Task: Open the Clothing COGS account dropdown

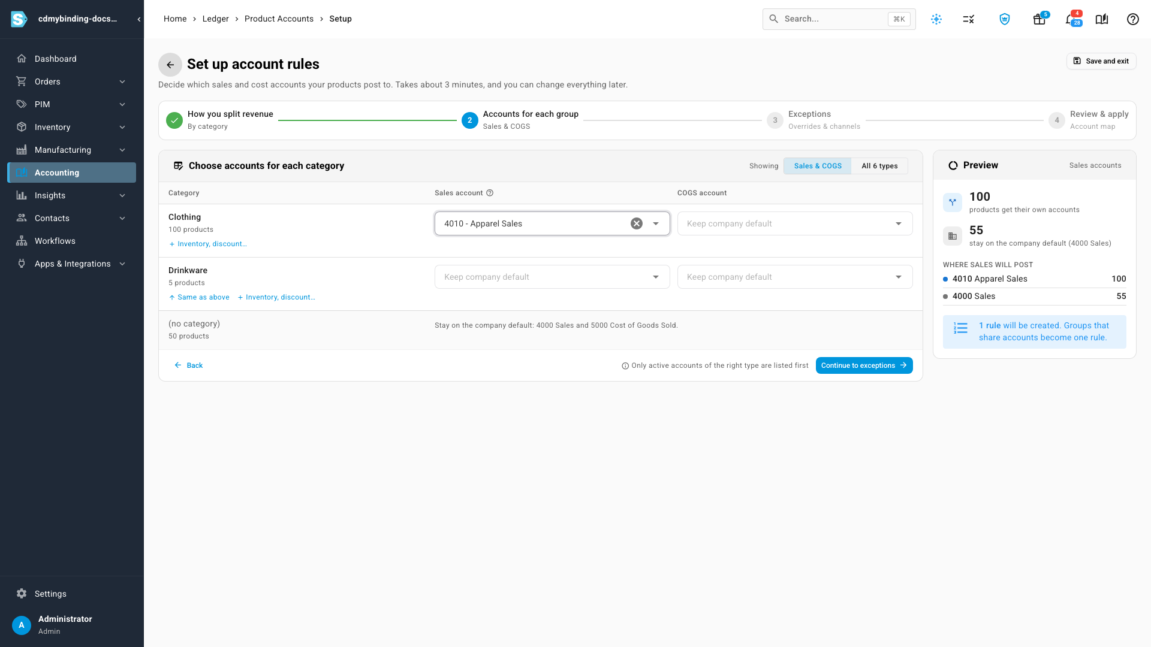Action: click(x=795, y=223)
